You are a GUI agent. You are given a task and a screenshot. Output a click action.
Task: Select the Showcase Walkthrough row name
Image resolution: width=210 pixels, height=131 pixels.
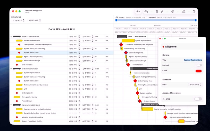pyautogui.click(x=32, y=61)
